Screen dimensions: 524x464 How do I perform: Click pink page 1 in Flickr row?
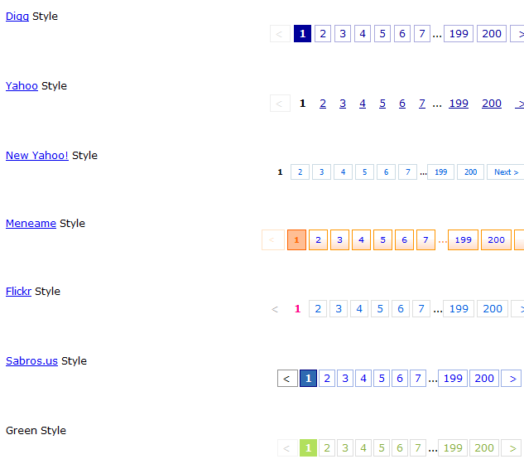(x=297, y=309)
